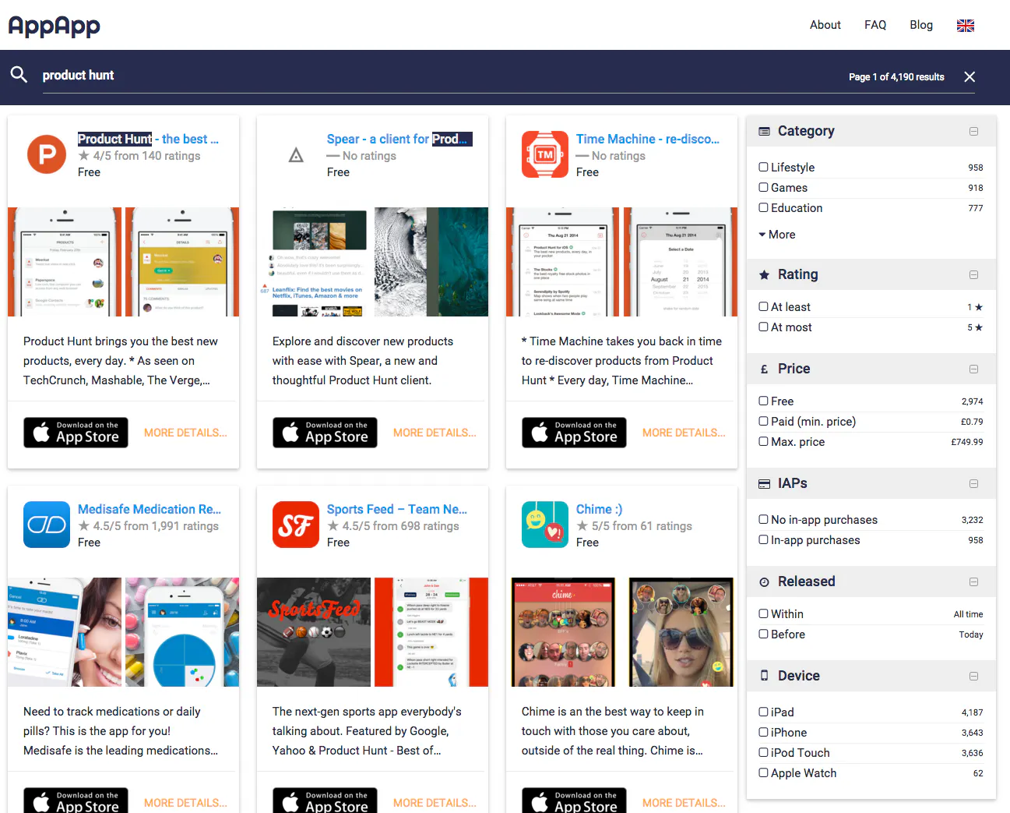
Task: Open Chime selfie screenshot thumbnail
Action: (x=681, y=632)
